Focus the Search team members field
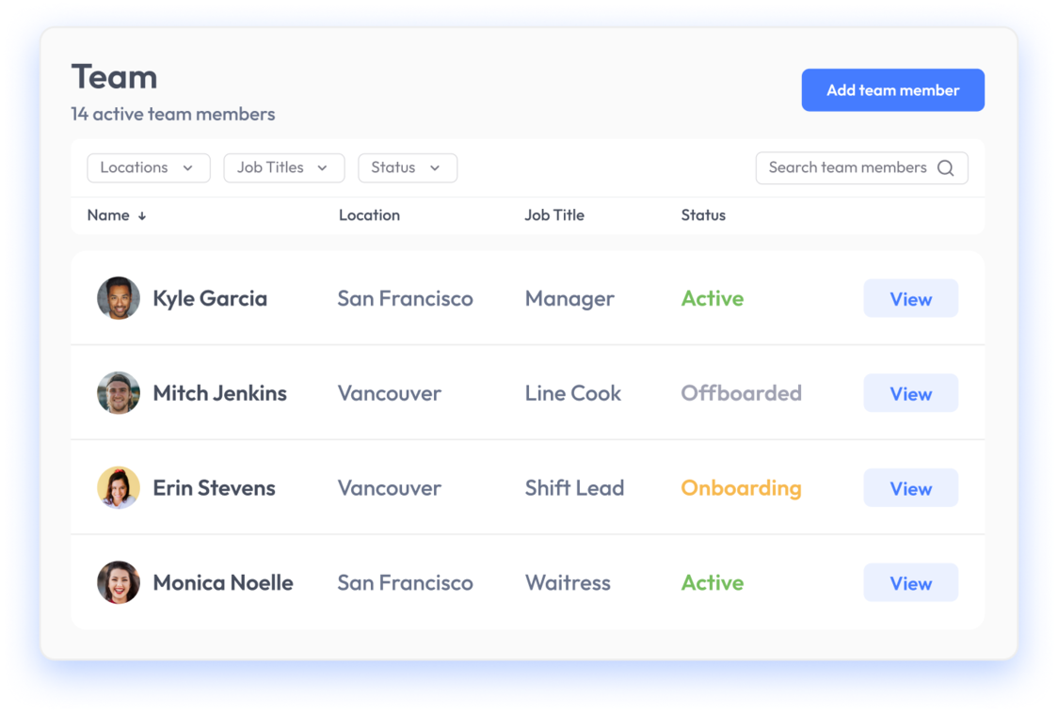1058x713 pixels. (861, 168)
